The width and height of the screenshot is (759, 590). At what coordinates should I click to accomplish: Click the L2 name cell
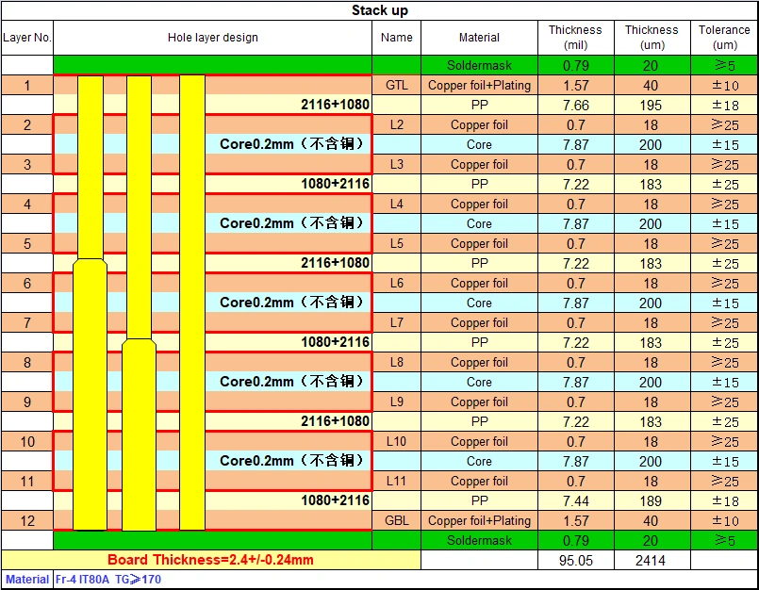click(x=396, y=124)
